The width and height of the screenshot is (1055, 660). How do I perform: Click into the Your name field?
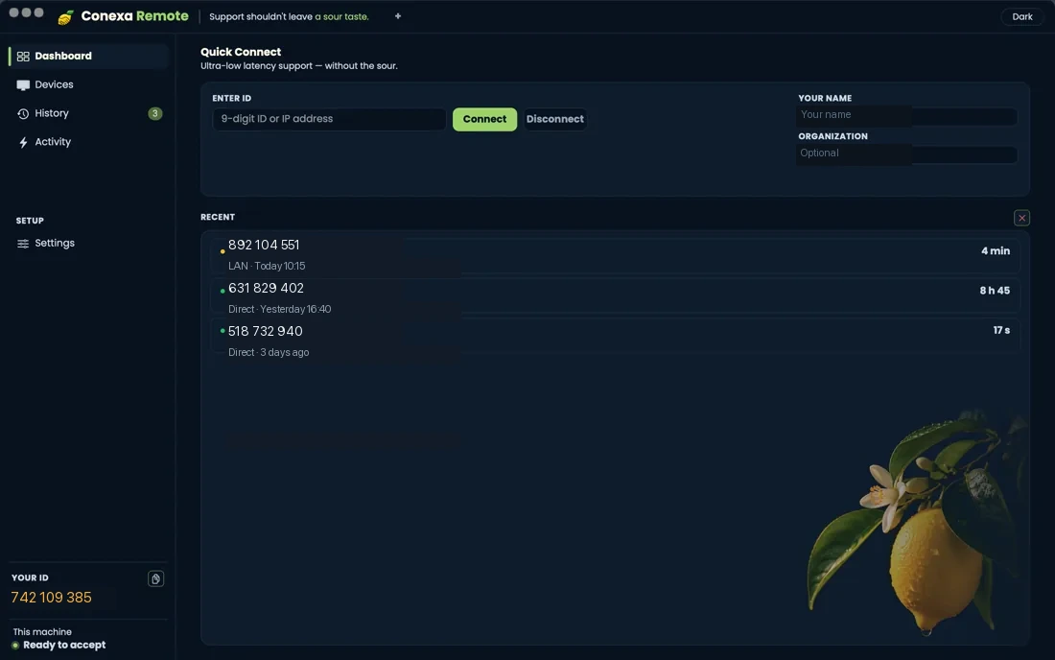tap(906, 115)
